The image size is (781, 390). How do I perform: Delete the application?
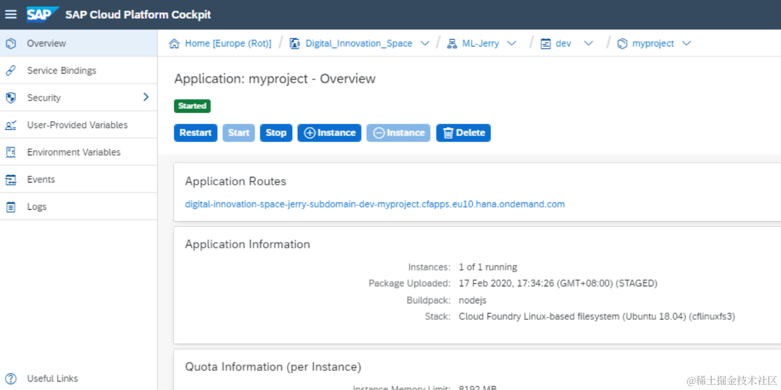click(x=464, y=133)
